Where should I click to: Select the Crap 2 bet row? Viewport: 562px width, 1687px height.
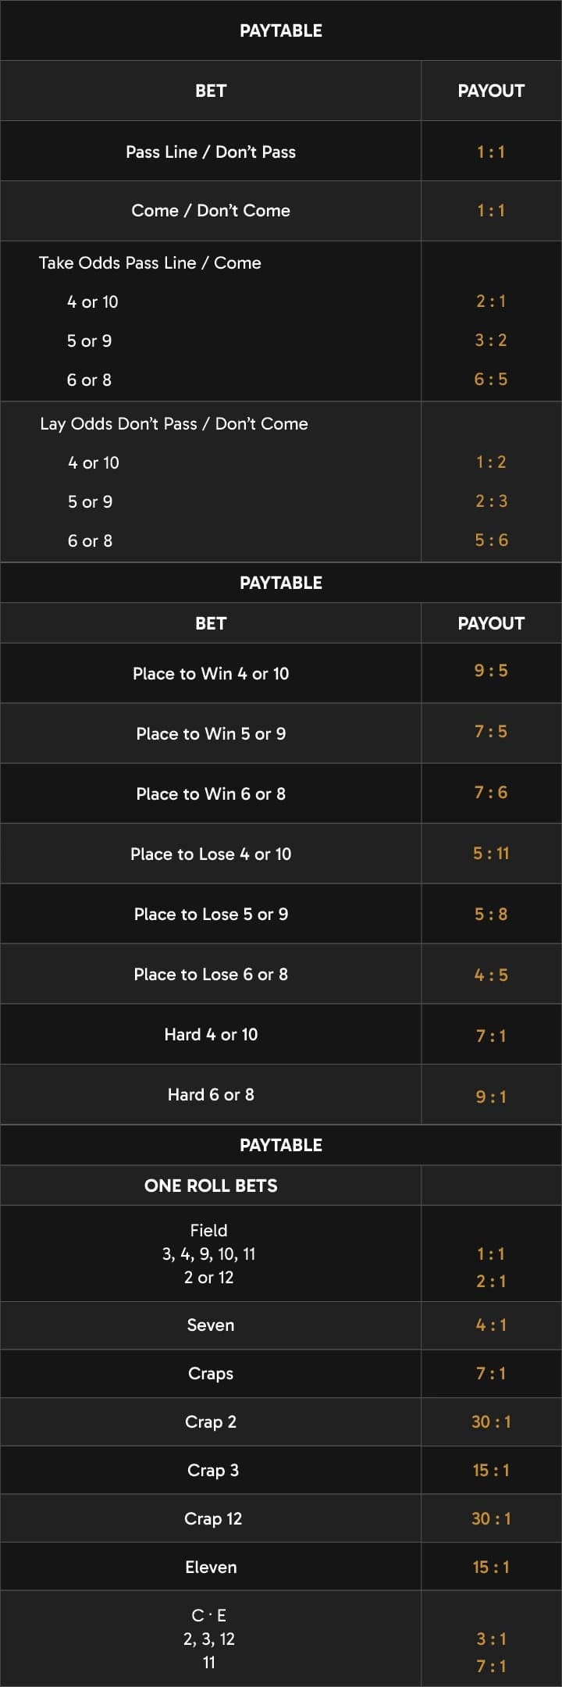pos(281,1422)
